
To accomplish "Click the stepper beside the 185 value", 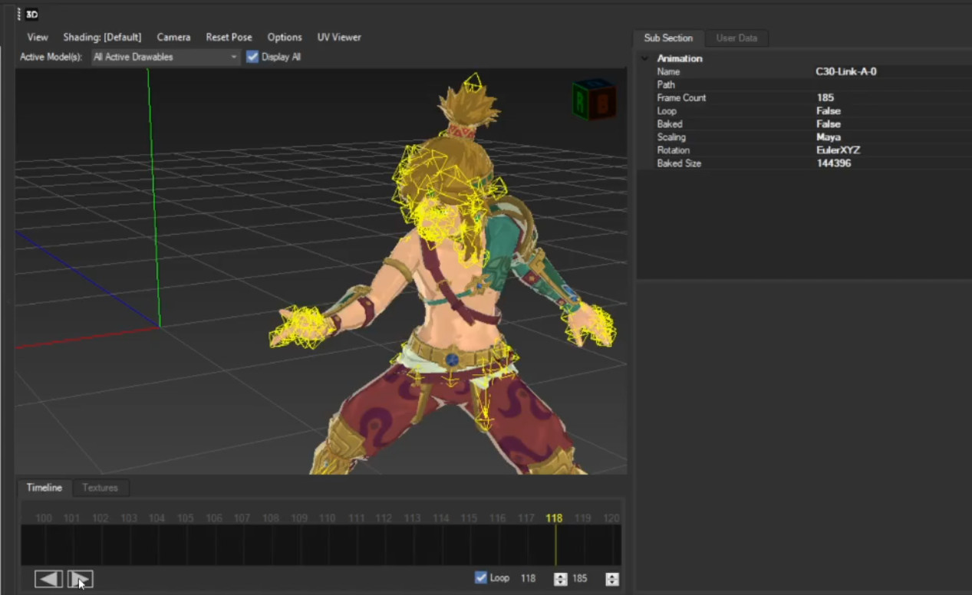I will tap(611, 577).
